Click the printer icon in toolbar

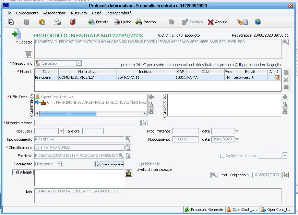tap(57, 22)
